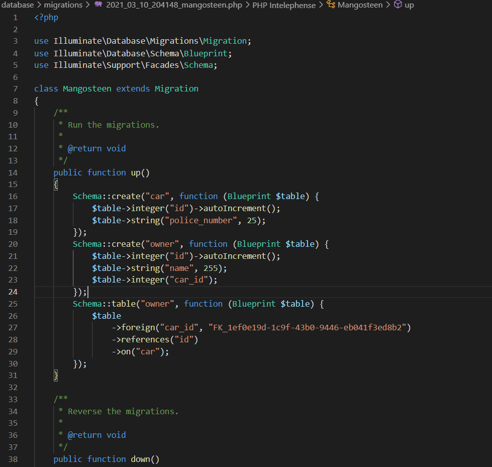Screen dimensions: 492x467
Task: Click the Mangosteen class symbol icon
Action: click(331, 5)
